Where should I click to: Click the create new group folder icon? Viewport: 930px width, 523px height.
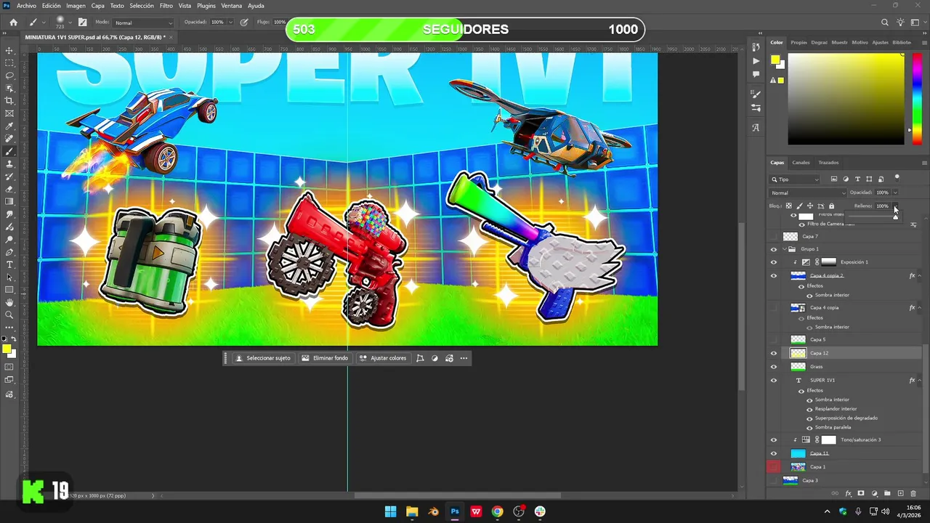click(x=887, y=494)
